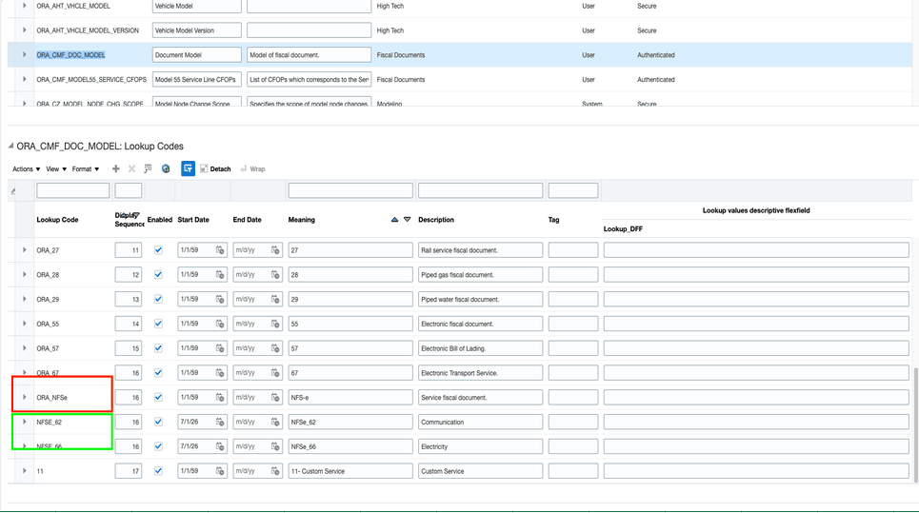Open End Date calendar for ORA_29 row
The width and height of the screenshot is (919, 513).
(275, 299)
